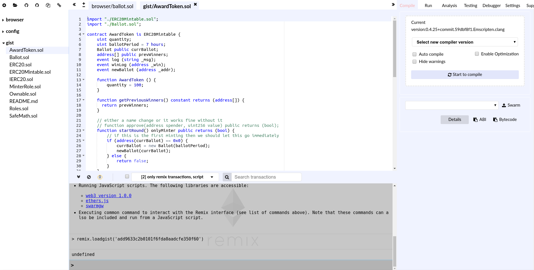This screenshot has width=534, height=270.
Task: Open Ownable.sol in the file tree
Action: point(23,94)
